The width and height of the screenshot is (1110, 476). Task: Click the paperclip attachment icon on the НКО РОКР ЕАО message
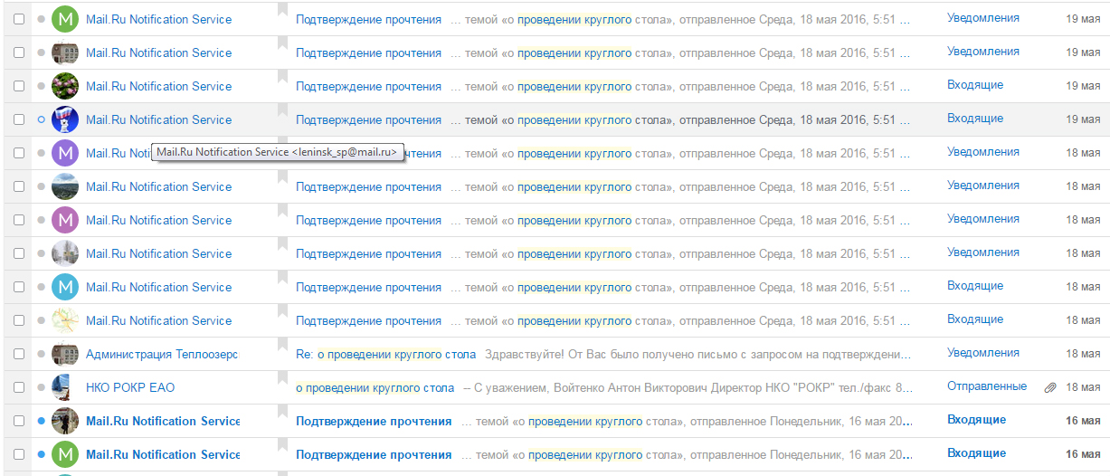point(1049,387)
